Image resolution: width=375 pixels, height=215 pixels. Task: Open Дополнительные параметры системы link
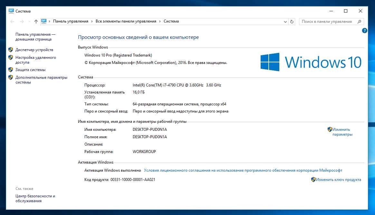click(41, 80)
